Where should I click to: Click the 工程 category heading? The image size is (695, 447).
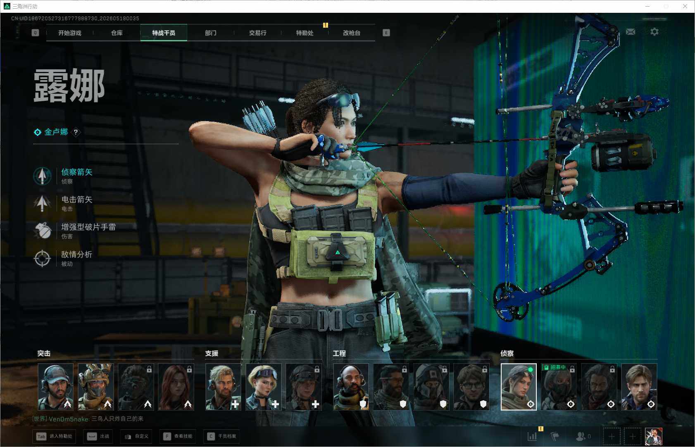[339, 353]
